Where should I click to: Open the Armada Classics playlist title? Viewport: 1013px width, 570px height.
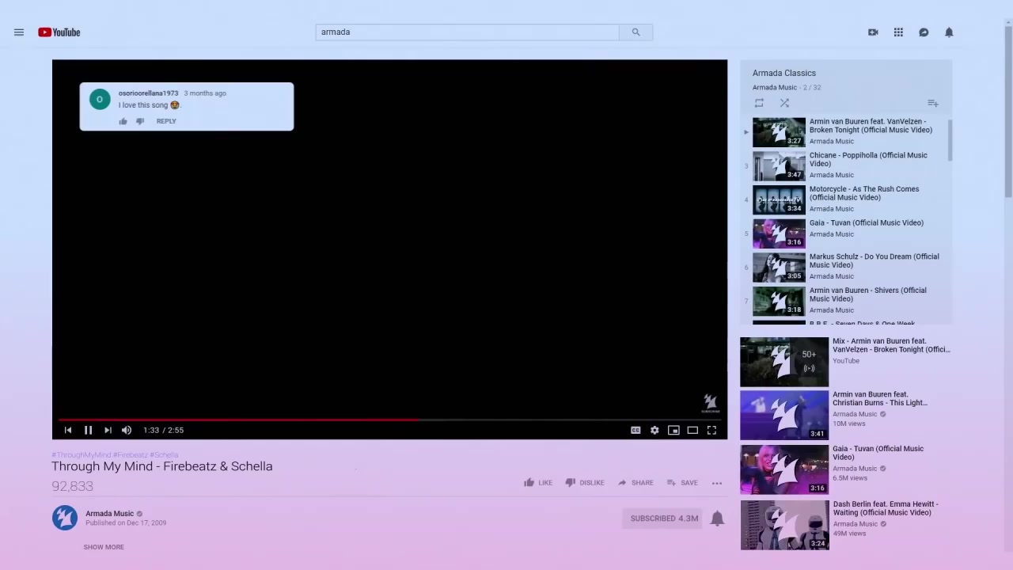click(784, 73)
